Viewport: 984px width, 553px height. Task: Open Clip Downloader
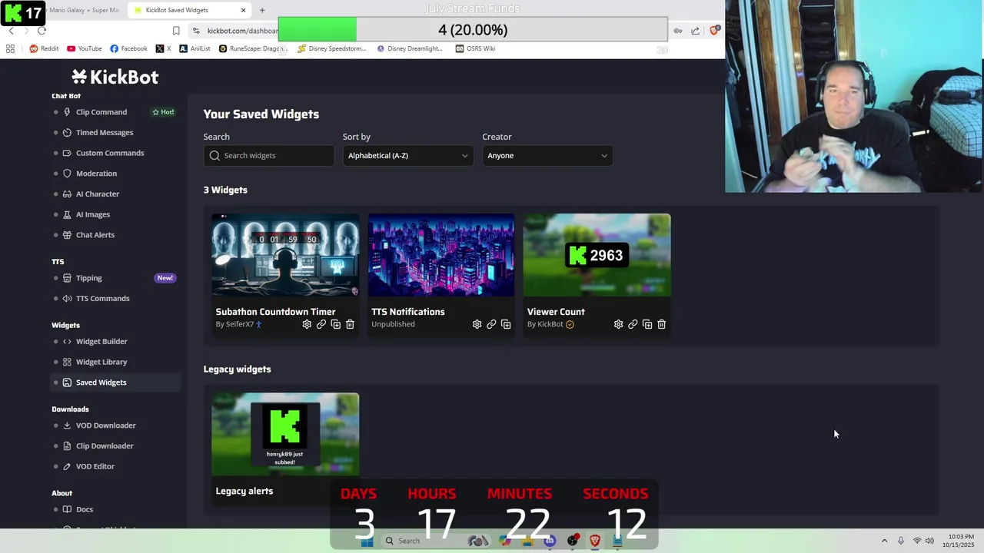coord(105,446)
